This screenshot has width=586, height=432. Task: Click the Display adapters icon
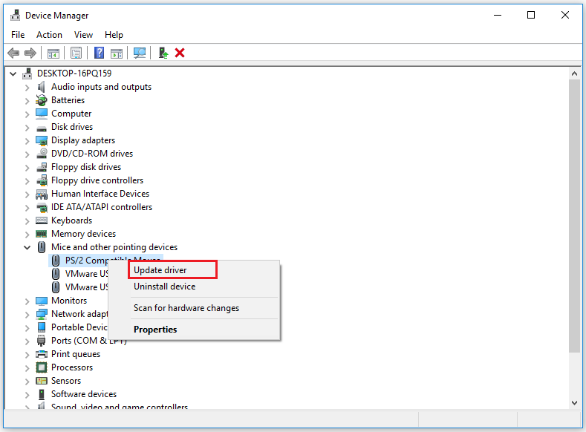(42, 140)
